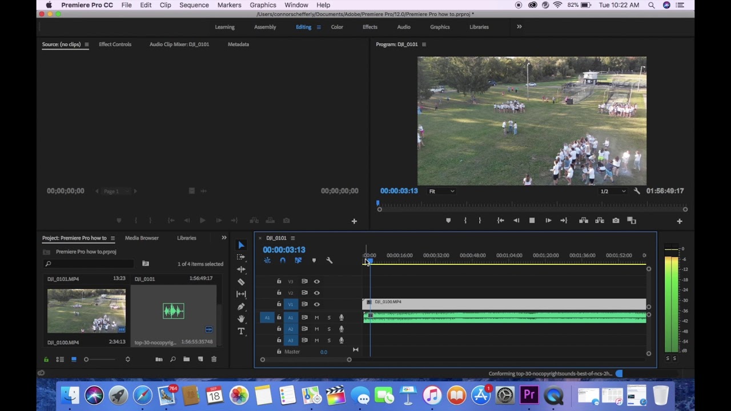Toggle Snap magnet in timeline
Screen dimensions: 731x411
[283, 260]
